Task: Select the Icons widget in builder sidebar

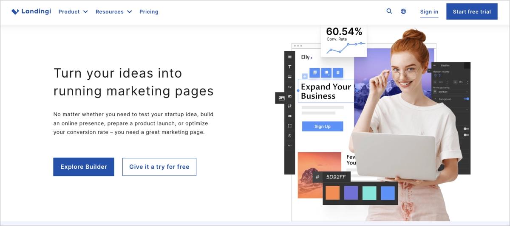Action: coord(290,106)
